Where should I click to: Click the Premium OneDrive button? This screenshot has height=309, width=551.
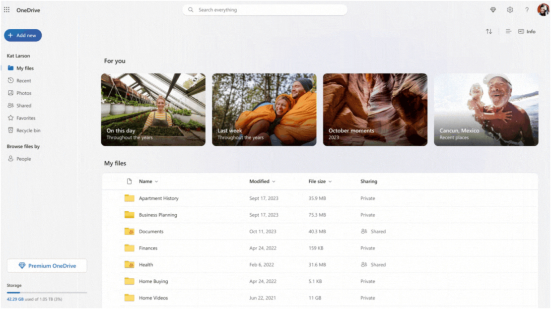(x=47, y=266)
